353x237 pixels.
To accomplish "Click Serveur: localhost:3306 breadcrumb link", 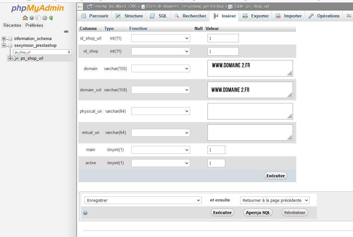I will click(115, 6).
